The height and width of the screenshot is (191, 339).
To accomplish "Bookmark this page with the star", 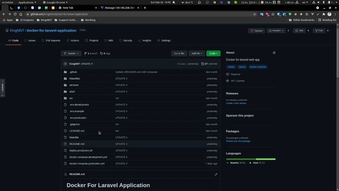I will coord(254,14).
